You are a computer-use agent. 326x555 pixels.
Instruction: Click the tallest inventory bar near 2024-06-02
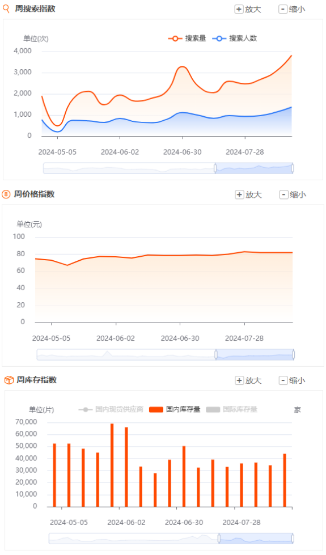point(112,465)
